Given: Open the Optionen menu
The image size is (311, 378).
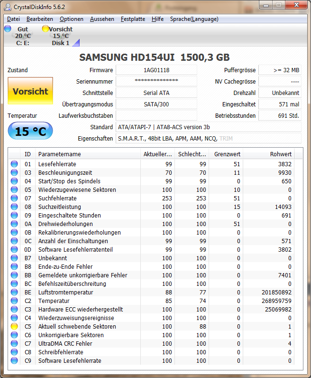Looking at the screenshot, I should click(72, 19).
